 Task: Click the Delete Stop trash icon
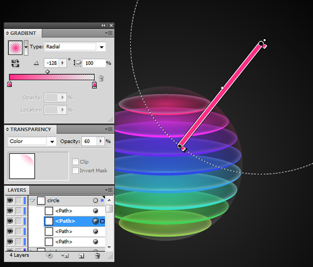click(x=101, y=78)
